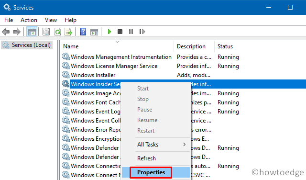Click the toolbar Refresh icon
The height and width of the screenshot is (180, 306).
(57, 32)
